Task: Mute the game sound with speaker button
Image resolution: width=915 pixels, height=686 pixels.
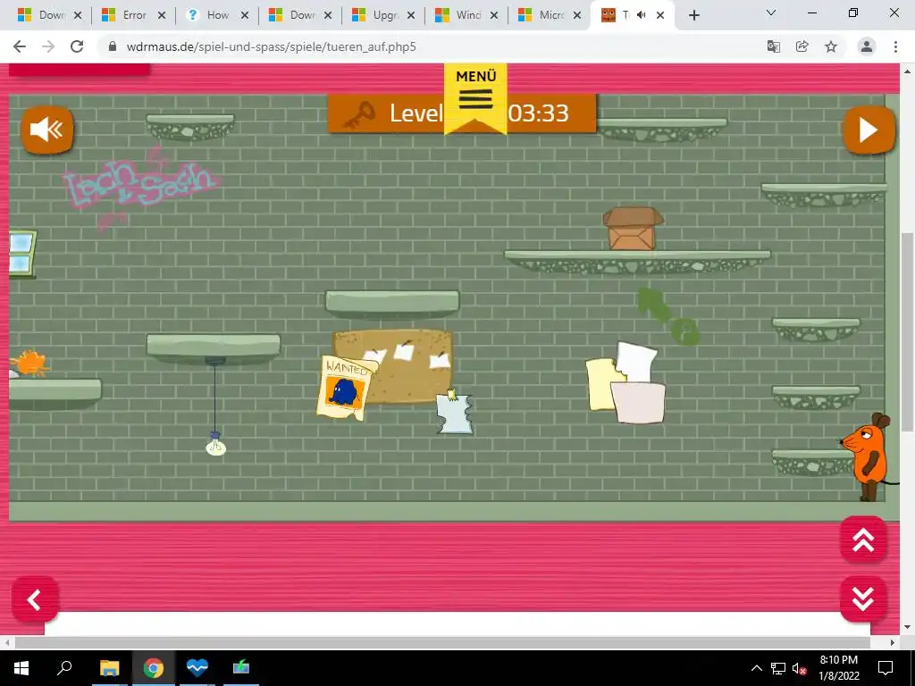Action: click(x=47, y=130)
